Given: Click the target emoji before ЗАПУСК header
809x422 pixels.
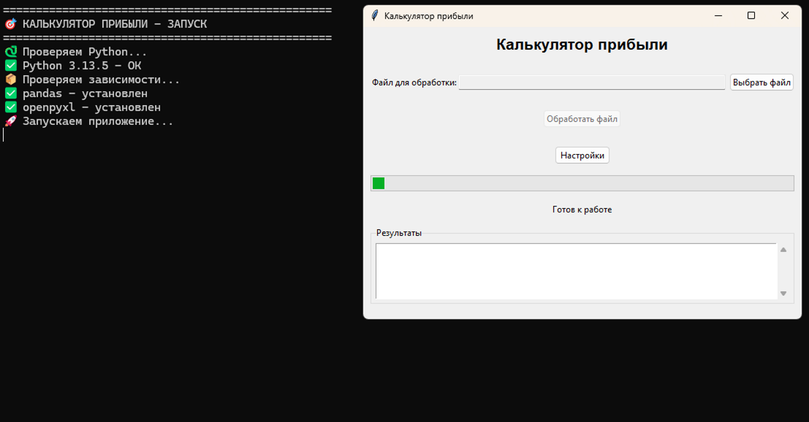Looking at the screenshot, I should (11, 24).
